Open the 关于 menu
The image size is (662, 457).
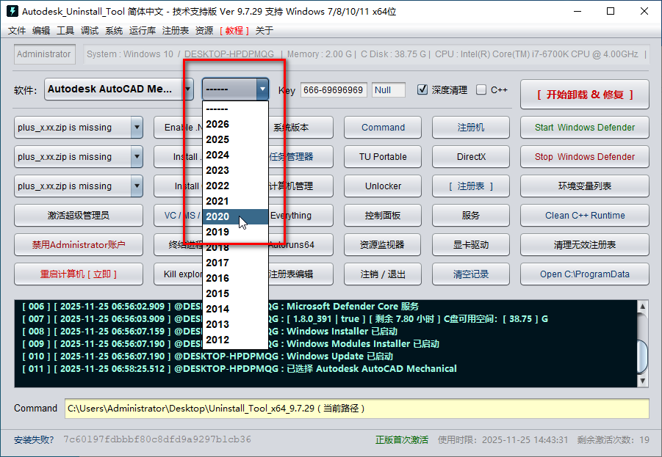coord(265,30)
